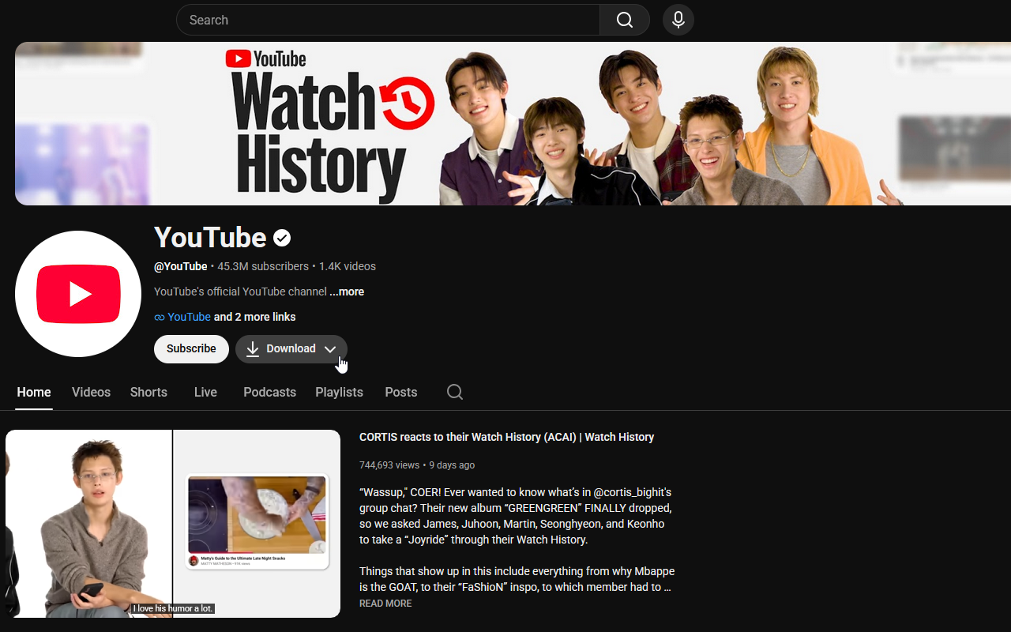
Task: Expand channel description with ...more
Action: click(347, 292)
